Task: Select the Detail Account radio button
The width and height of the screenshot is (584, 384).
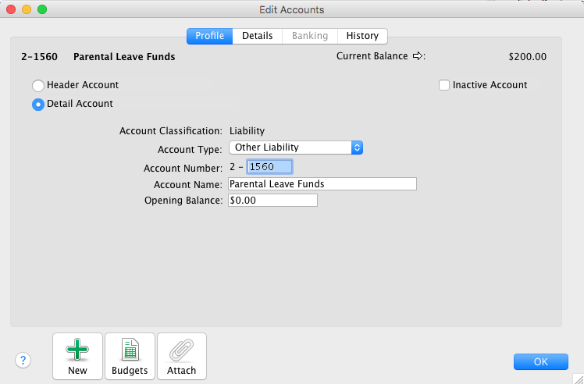Action: point(37,105)
